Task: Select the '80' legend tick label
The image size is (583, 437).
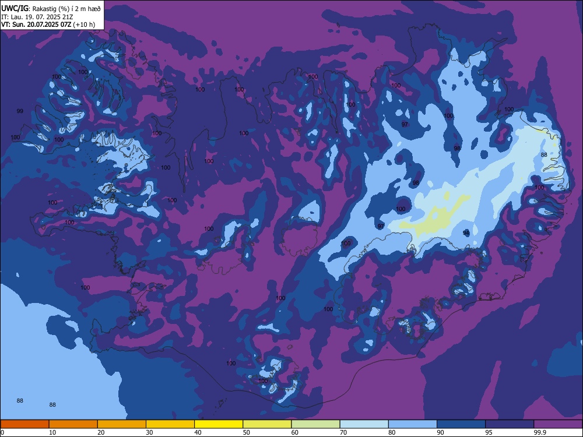Action: [392, 432]
